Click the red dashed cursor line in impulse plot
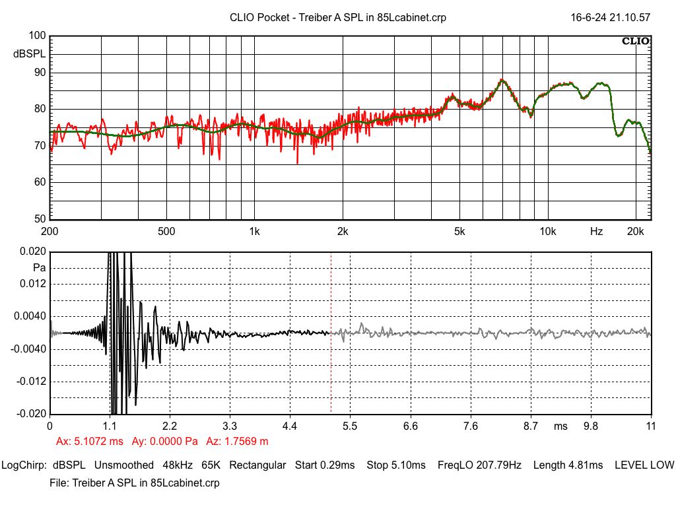This screenshot has height=507, width=676. [x=331, y=370]
